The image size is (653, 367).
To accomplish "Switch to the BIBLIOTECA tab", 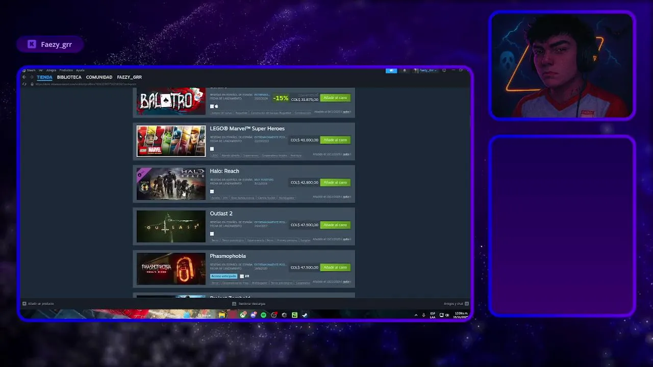I will click(x=69, y=77).
